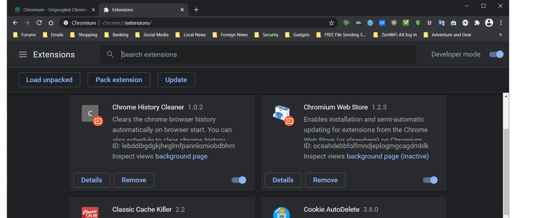Screen dimensions: 541x218
Task: Open the user profile avatar icon
Action: tap(489, 23)
